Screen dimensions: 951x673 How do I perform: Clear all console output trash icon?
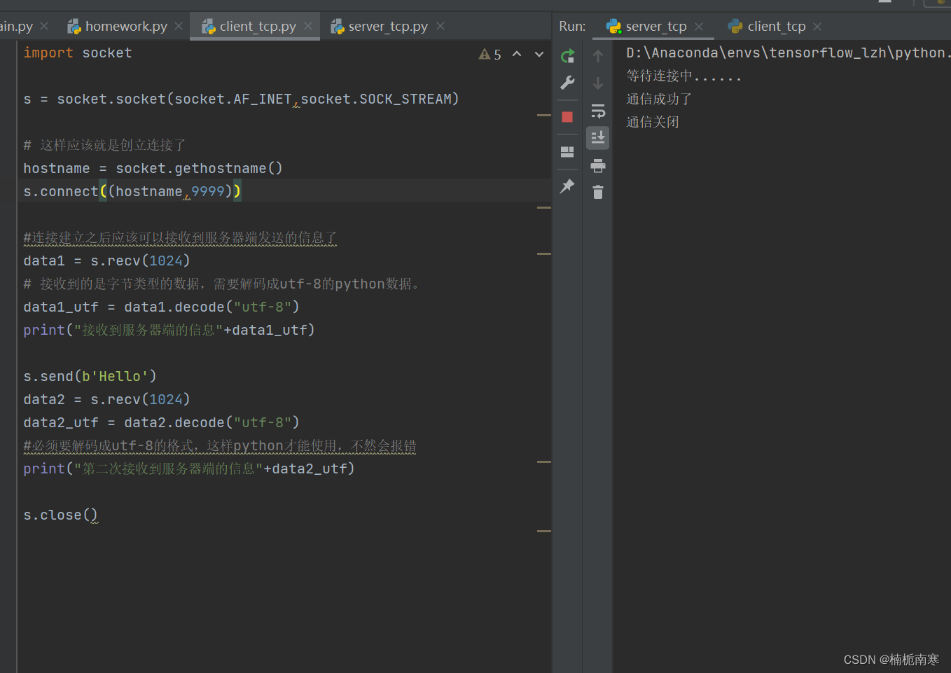[598, 192]
